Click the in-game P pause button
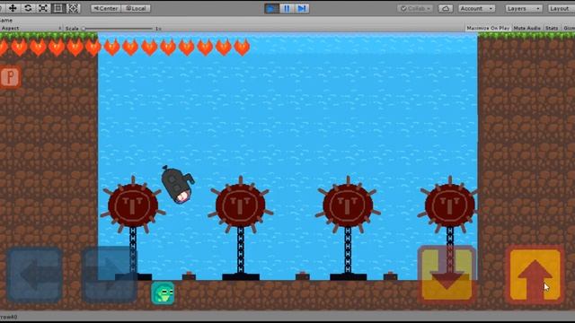Screen dimensions: 575x323 (x=10, y=77)
